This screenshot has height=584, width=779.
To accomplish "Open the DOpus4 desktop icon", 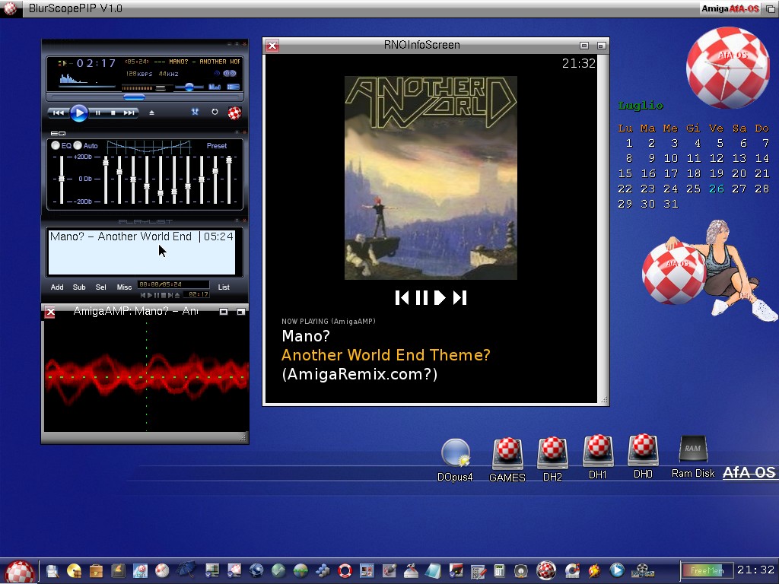I will tap(455, 453).
